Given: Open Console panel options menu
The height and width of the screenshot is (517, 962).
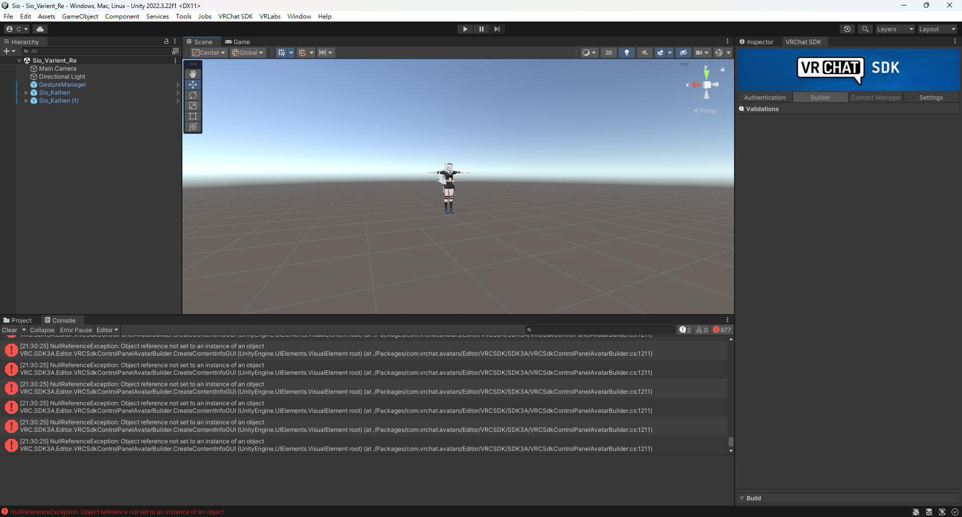Looking at the screenshot, I should pyautogui.click(x=728, y=320).
